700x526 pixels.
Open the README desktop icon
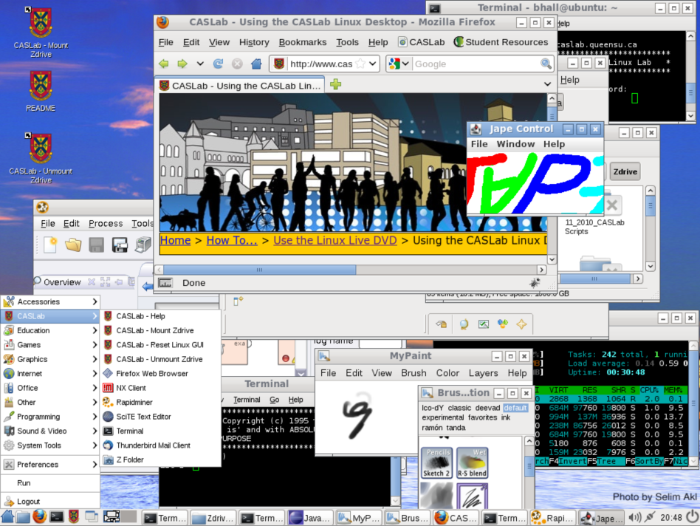pos(41,92)
